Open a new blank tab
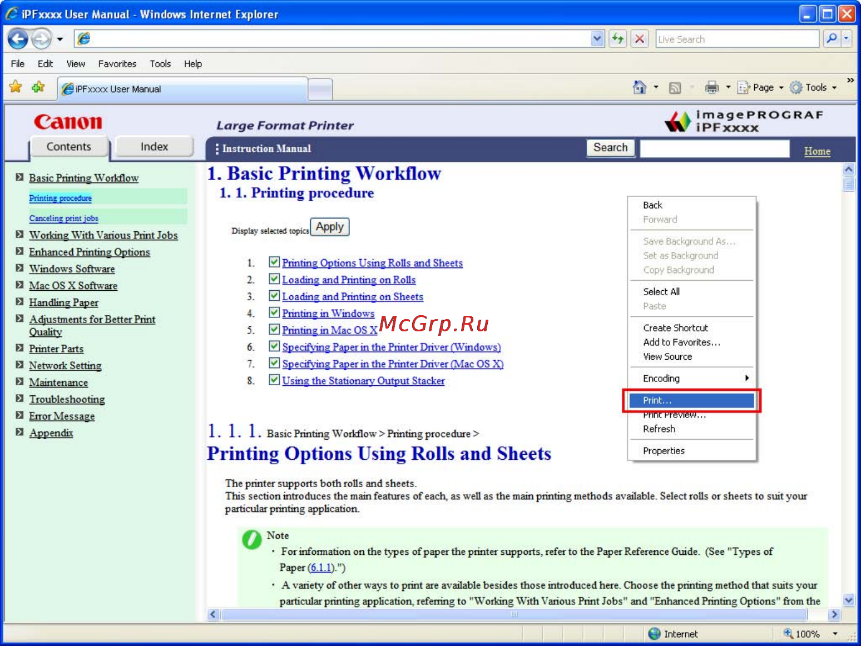 click(320, 89)
